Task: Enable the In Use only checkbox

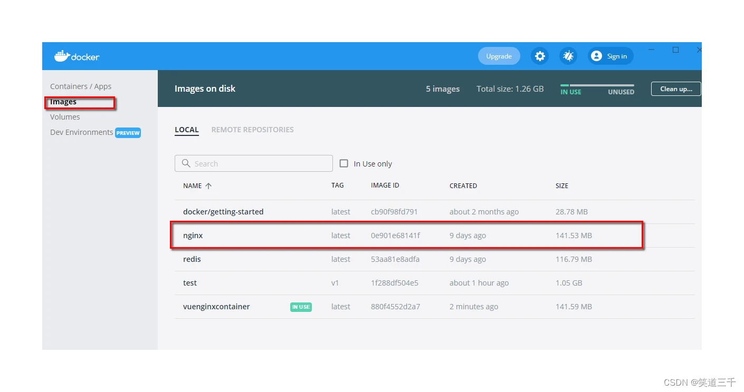Action: [x=344, y=163]
